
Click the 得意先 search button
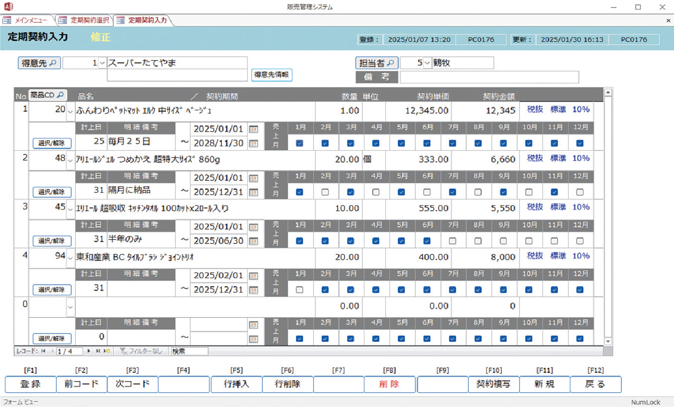pyautogui.click(x=39, y=63)
